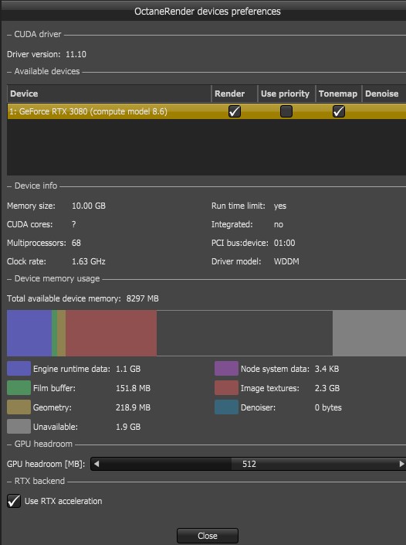The width and height of the screenshot is (406, 545).
Task: Click the Tonemap column header
Action: tap(338, 94)
